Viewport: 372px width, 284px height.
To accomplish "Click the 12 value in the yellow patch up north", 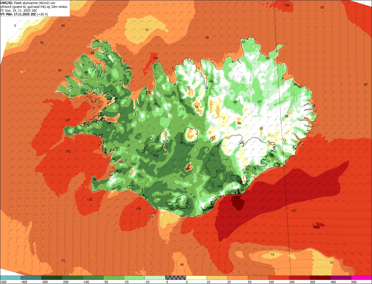I will pyautogui.click(x=146, y=30).
